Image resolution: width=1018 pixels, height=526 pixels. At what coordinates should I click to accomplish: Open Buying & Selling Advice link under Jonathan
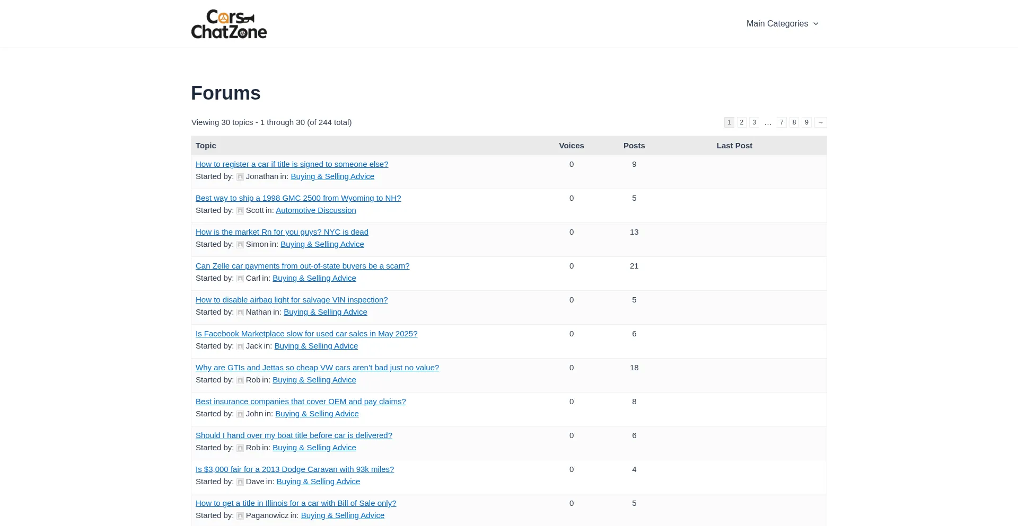click(x=332, y=176)
